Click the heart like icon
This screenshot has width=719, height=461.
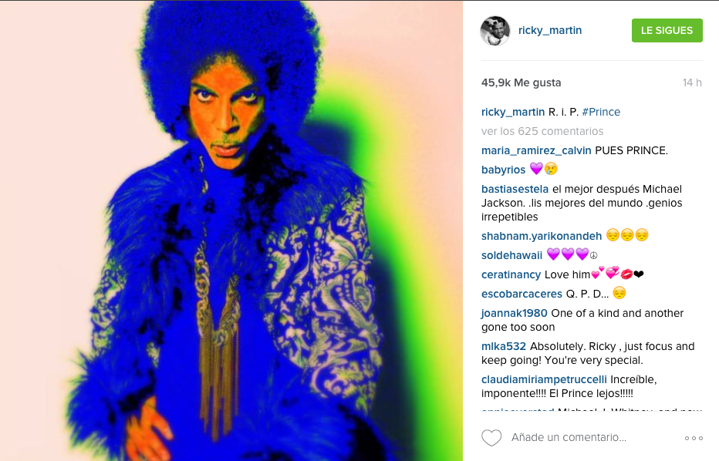coord(491,438)
